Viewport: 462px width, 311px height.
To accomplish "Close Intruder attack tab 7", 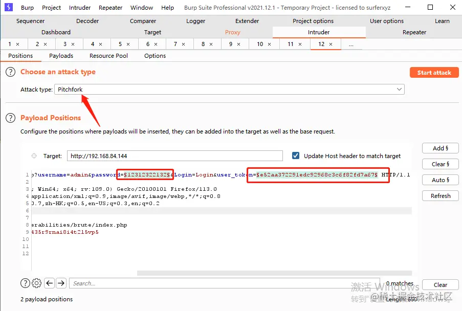I will pyautogui.click(x=183, y=44).
